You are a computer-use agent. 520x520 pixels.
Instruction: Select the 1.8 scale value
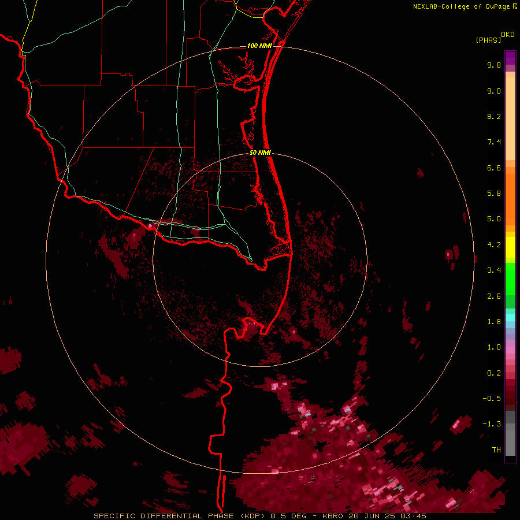coord(494,322)
